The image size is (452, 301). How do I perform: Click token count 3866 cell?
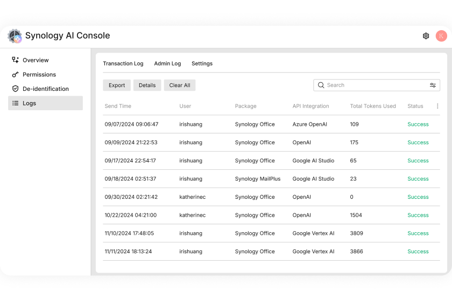click(356, 251)
